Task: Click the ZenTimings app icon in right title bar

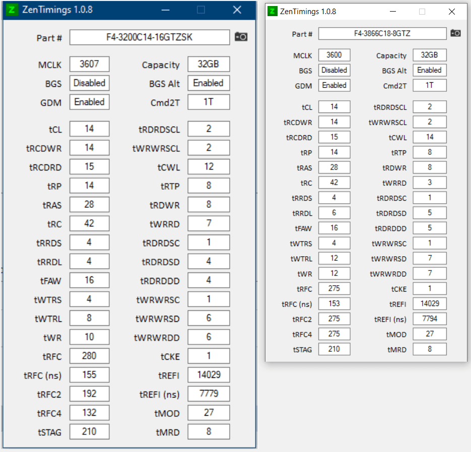Action: 272,12
